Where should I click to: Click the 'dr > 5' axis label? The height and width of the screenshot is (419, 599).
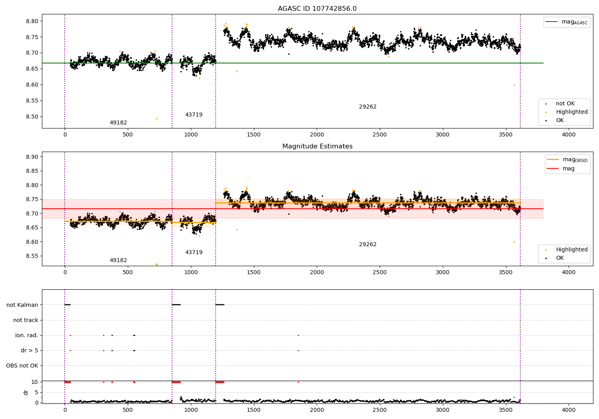[x=30, y=351]
